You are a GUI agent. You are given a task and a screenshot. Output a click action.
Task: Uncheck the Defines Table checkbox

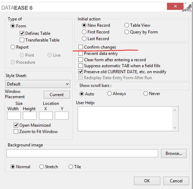[x=22, y=33]
